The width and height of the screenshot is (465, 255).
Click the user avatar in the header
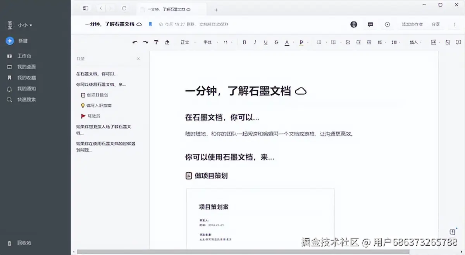(354, 24)
